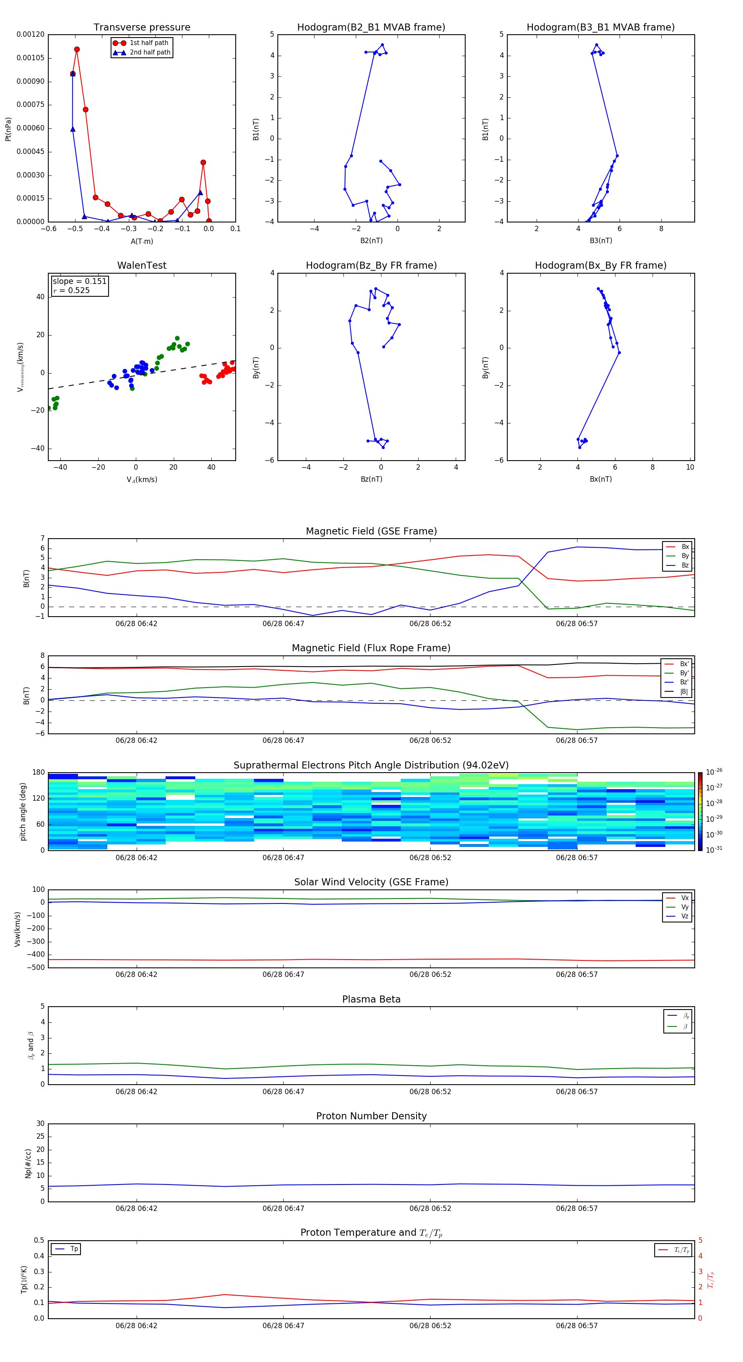Image resolution: width=743 pixels, height=1362 pixels.
Task: Click the "Vx" legend entry in Solar Wind plot
Action: coord(677,898)
